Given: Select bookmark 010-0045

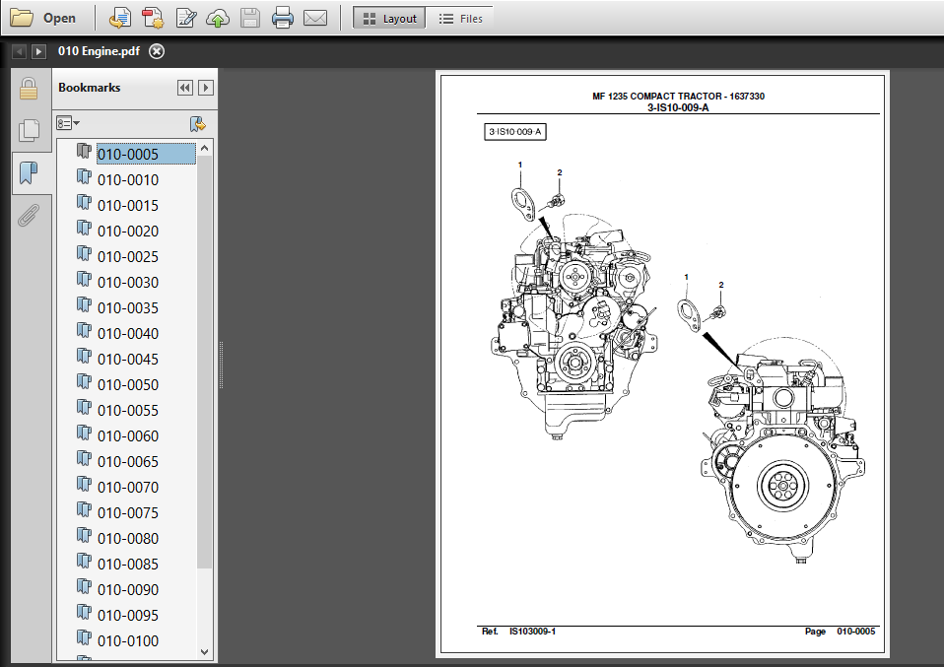Looking at the screenshot, I should click(x=128, y=359).
